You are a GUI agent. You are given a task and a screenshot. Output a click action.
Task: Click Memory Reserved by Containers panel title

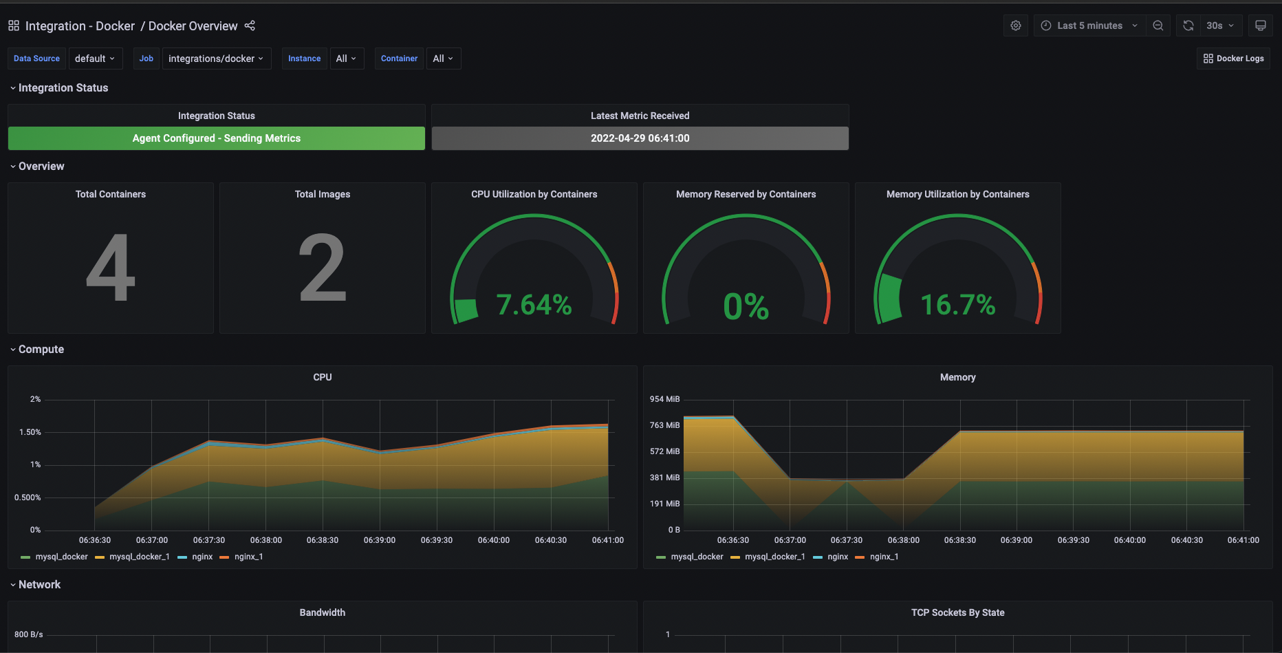pyautogui.click(x=746, y=194)
